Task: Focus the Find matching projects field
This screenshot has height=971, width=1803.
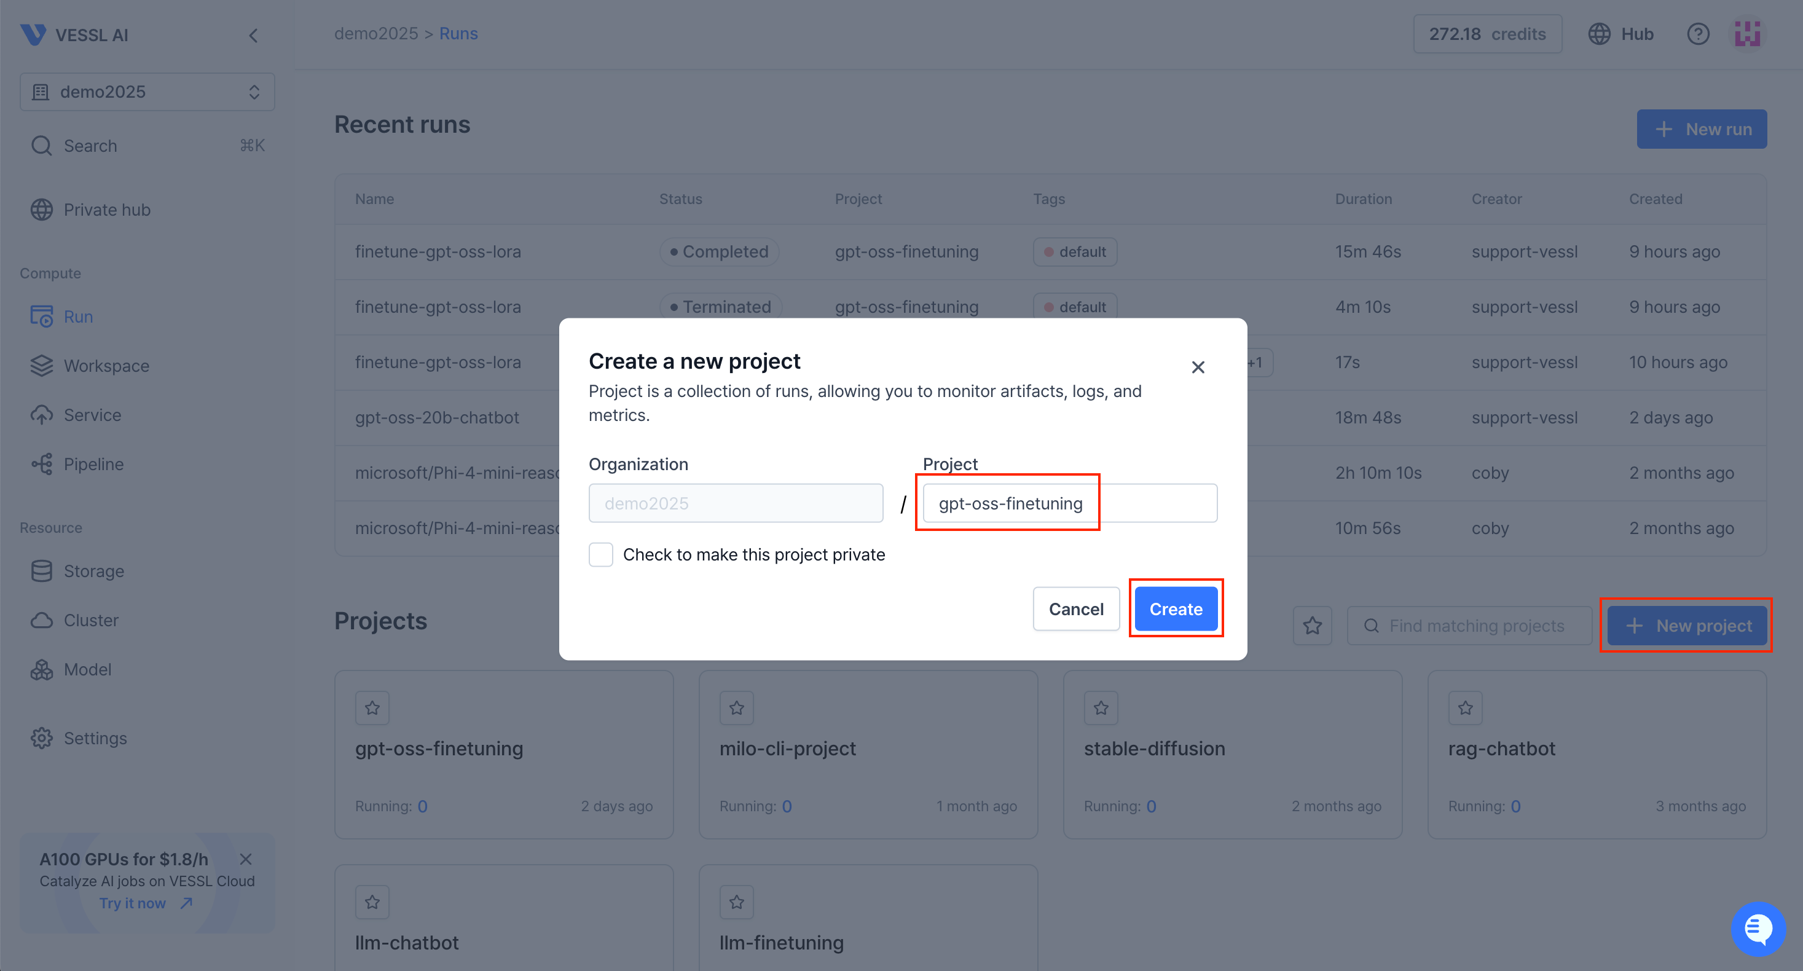Action: tap(1469, 625)
